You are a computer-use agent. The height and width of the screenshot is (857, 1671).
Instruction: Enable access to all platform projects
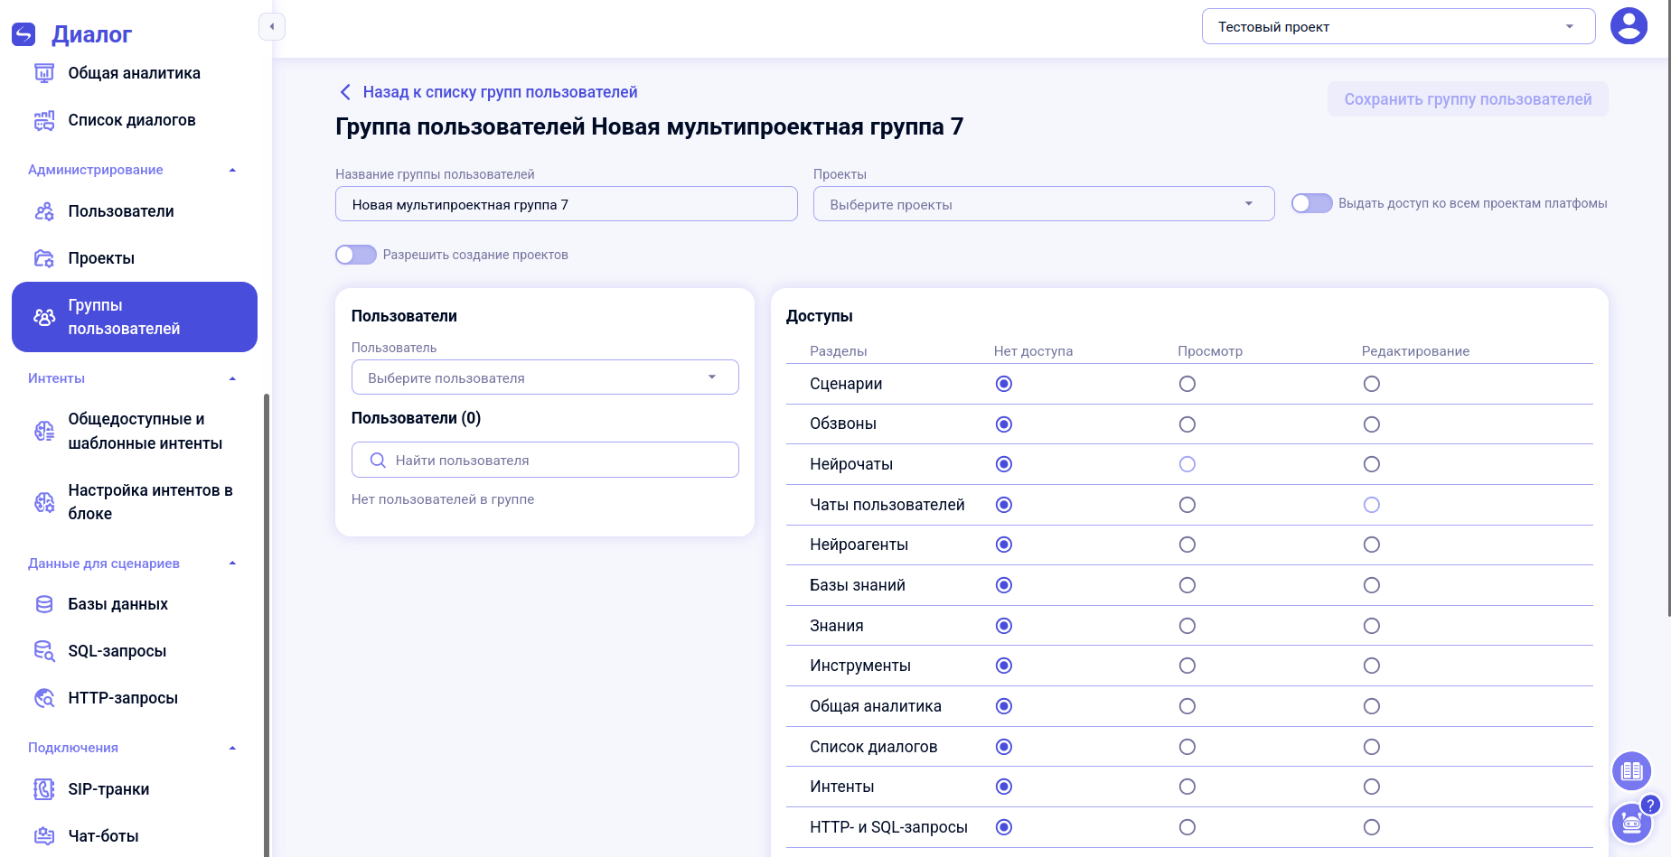[1311, 203]
